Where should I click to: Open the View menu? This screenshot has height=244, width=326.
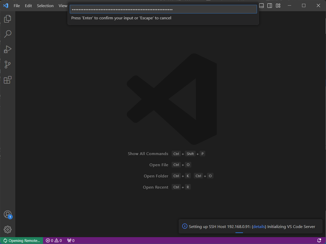click(63, 6)
